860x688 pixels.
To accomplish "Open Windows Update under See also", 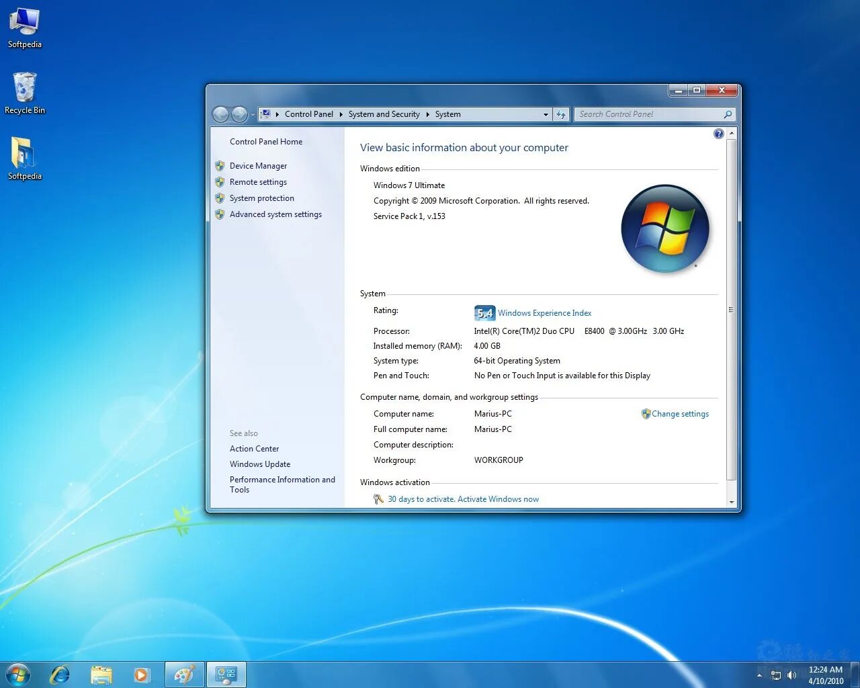I will 260,464.
